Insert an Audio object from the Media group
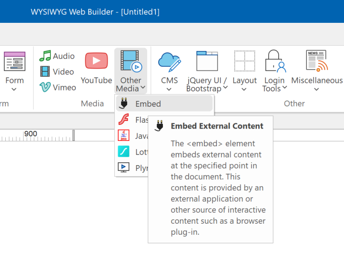This screenshot has height=259, width=344. [57, 56]
